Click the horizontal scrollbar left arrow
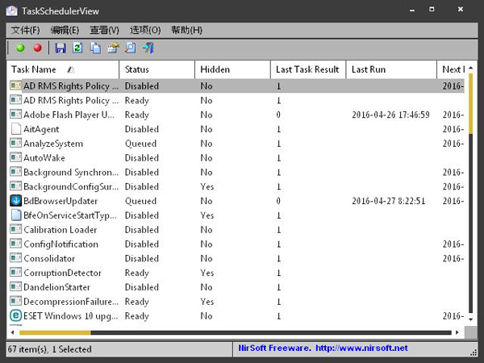 pyautogui.click(x=13, y=332)
